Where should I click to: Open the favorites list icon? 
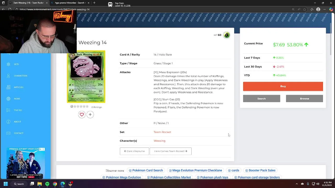[x=312, y=9]
